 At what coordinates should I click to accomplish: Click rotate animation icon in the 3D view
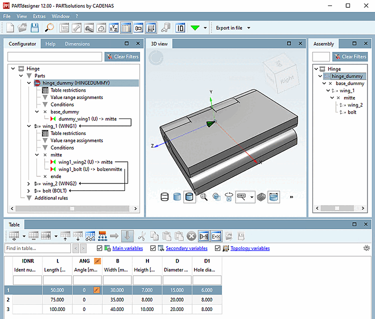pyautogui.click(x=229, y=196)
